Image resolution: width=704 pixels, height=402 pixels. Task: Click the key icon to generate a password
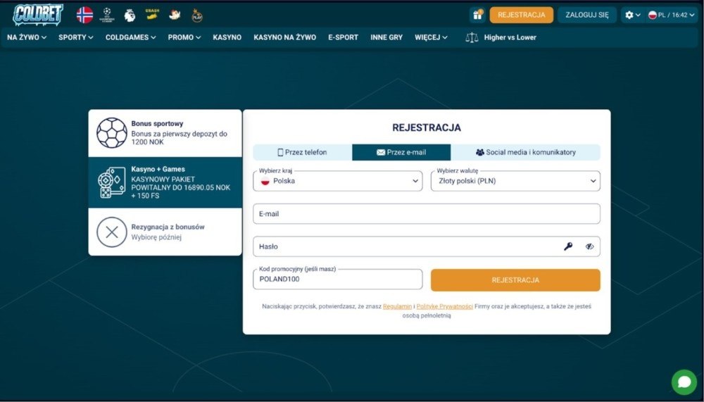pos(568,246)
